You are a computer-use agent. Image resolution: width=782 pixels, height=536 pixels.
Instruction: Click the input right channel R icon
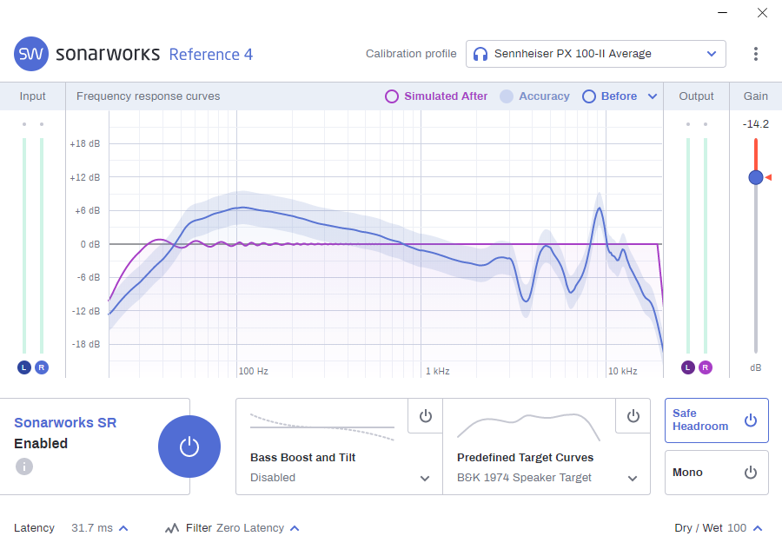[x=42, y=367]
